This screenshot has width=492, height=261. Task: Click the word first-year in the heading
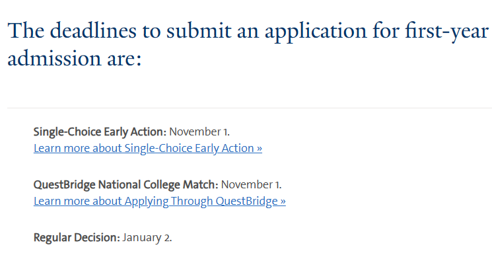(446, 31)
